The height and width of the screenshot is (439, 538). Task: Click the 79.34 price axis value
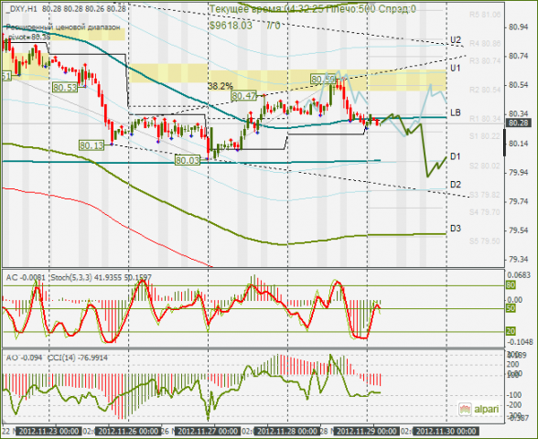tap(519, 260)
